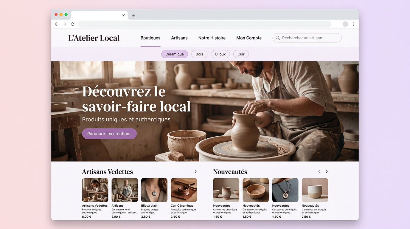Viewport: 410px width, 229px height.
Task: Open the Nouveautés ceramic cups thumbnail
Action: [226, 190]
